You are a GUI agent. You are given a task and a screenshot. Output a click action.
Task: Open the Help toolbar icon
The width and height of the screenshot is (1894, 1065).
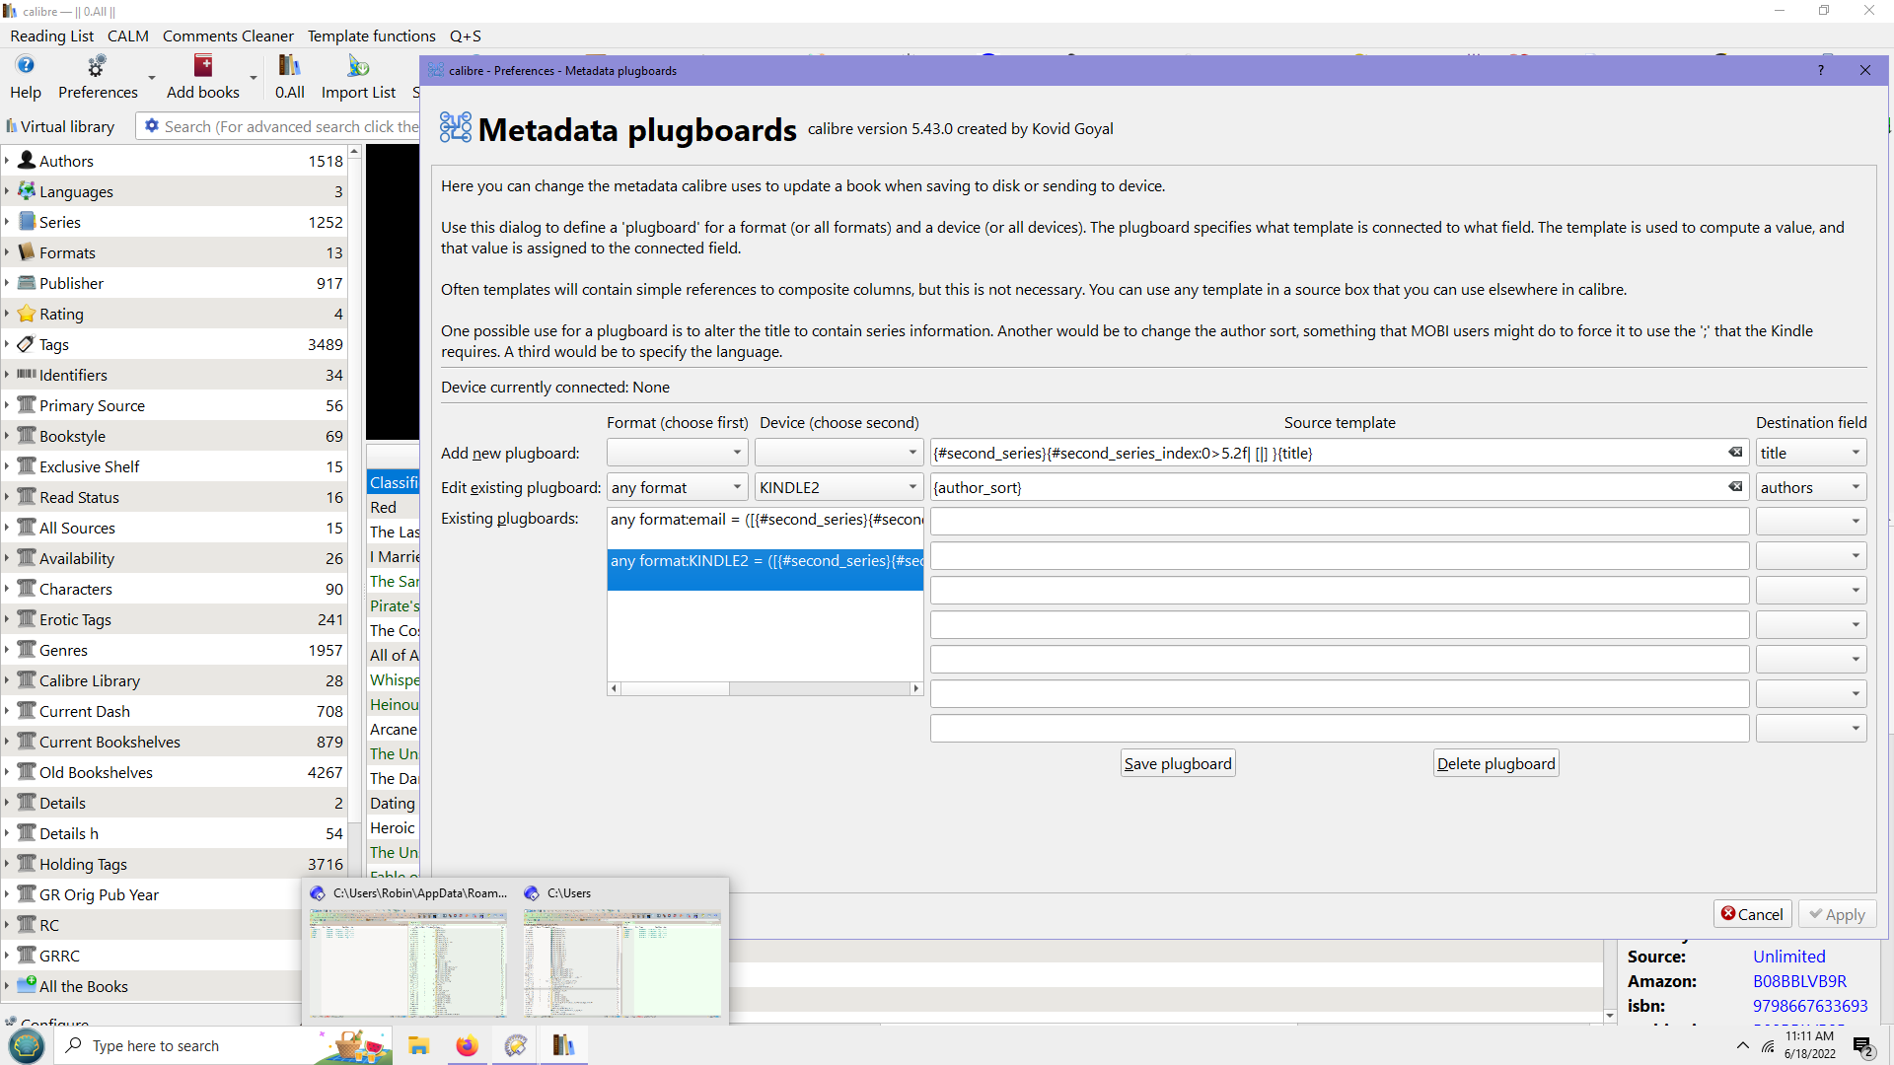click(x=26, y=65)
